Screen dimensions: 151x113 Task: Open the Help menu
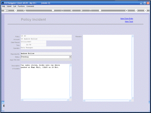(x=3, y=6)
